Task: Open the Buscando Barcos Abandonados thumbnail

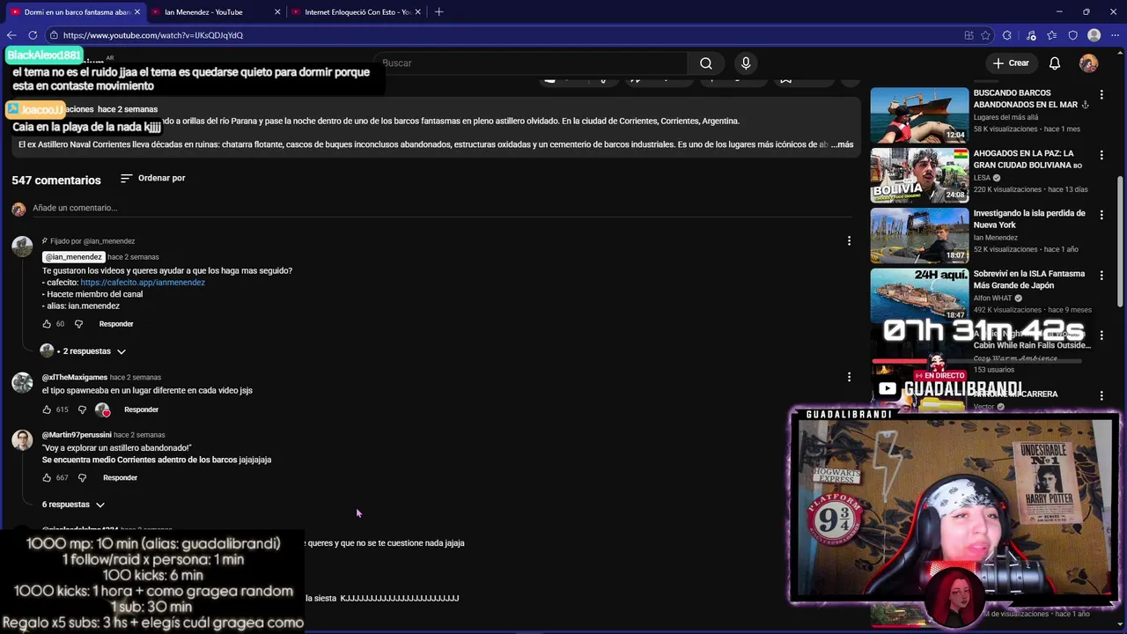Action: (x=919, y=114)
